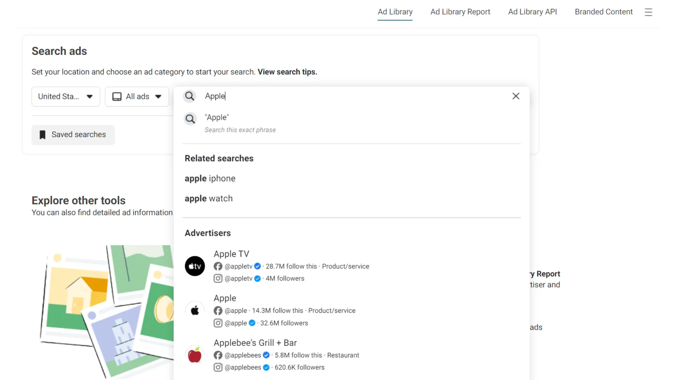
Task: Click the "4M followers" text
Action: pyautogui.click(x=285, y=279)
